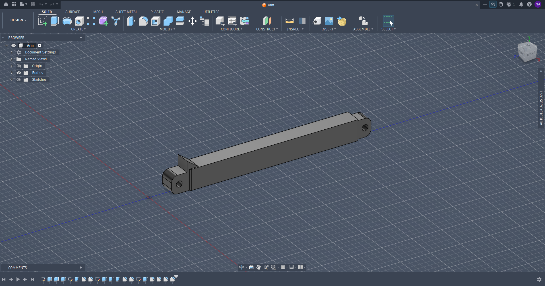Select the Offset Plane construct tool
This screenshot has height=286, width=545.
tap(267, 21)
